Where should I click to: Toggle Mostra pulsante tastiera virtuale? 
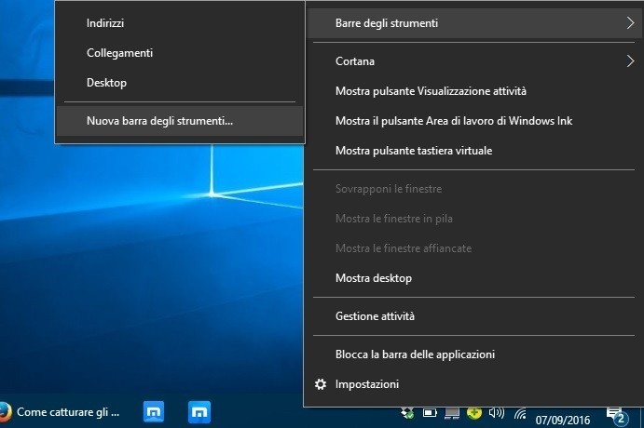[414, 151]
